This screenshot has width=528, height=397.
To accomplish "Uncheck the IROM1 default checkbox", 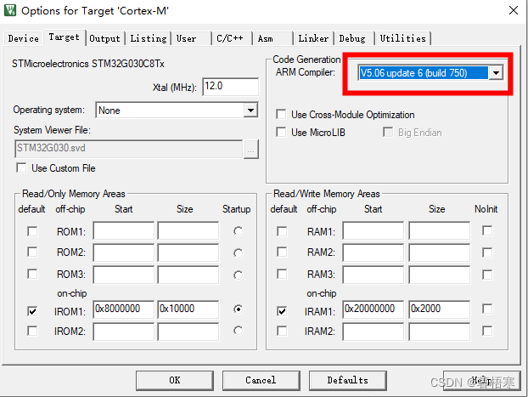I will click(x=32, y=311).
